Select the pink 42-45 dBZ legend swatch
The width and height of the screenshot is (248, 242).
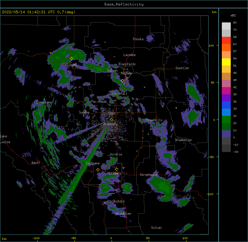(x=226, y=84)
